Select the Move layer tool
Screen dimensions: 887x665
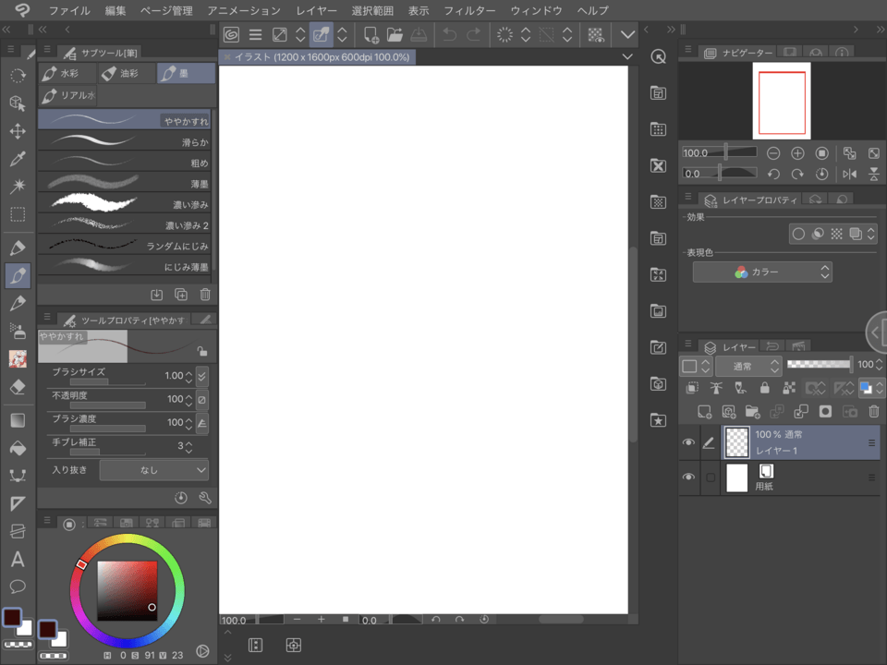[x=18, y=131]
